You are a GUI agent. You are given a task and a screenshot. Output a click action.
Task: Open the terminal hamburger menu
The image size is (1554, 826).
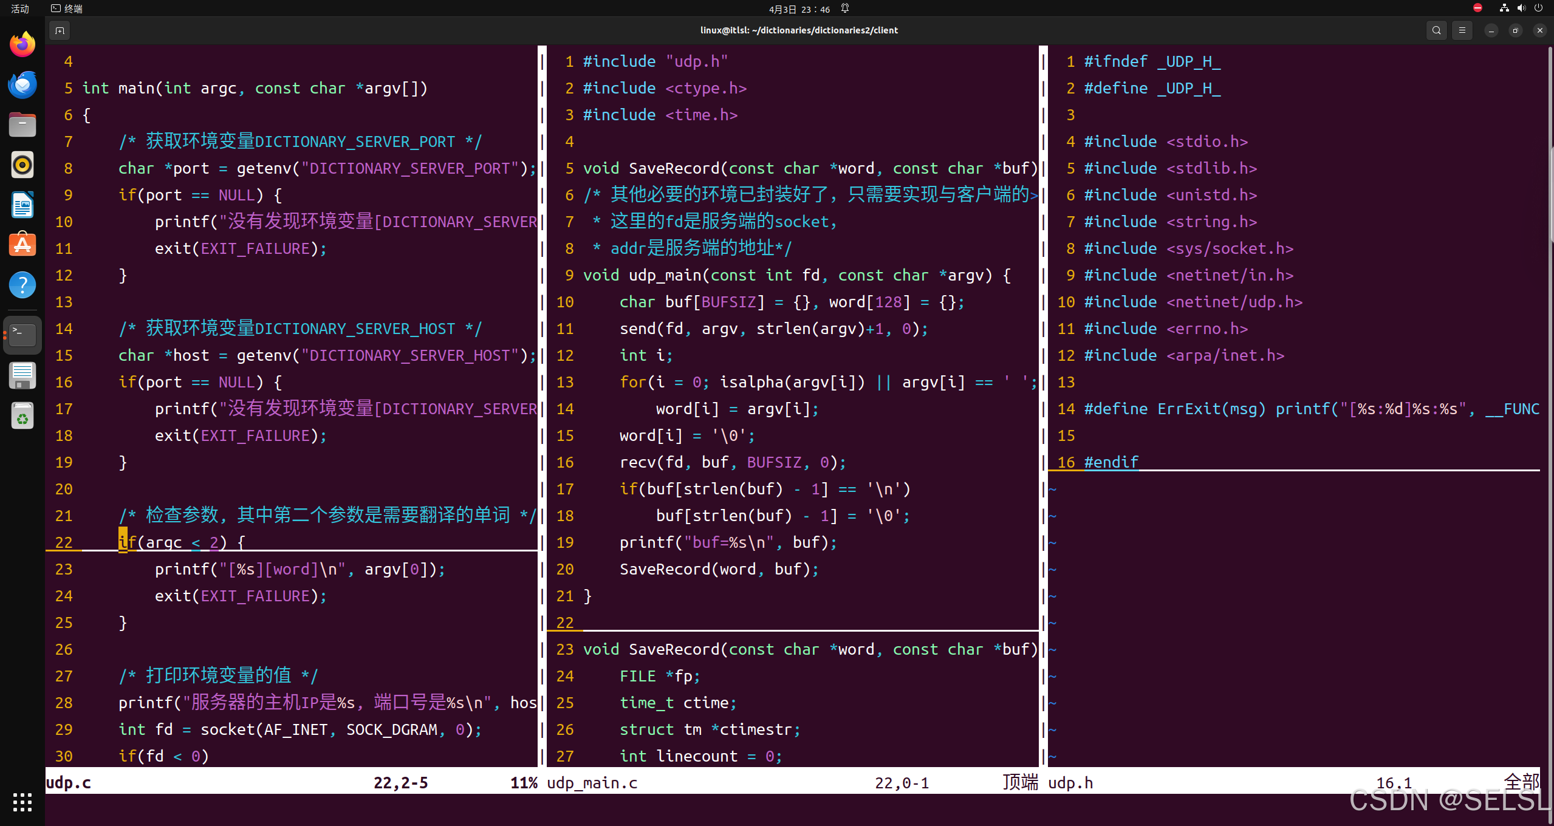coord(1462,30)
